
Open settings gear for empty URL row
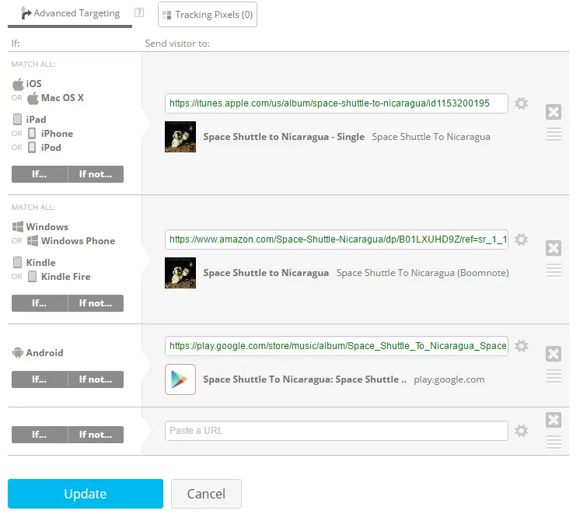pos(522,431)
